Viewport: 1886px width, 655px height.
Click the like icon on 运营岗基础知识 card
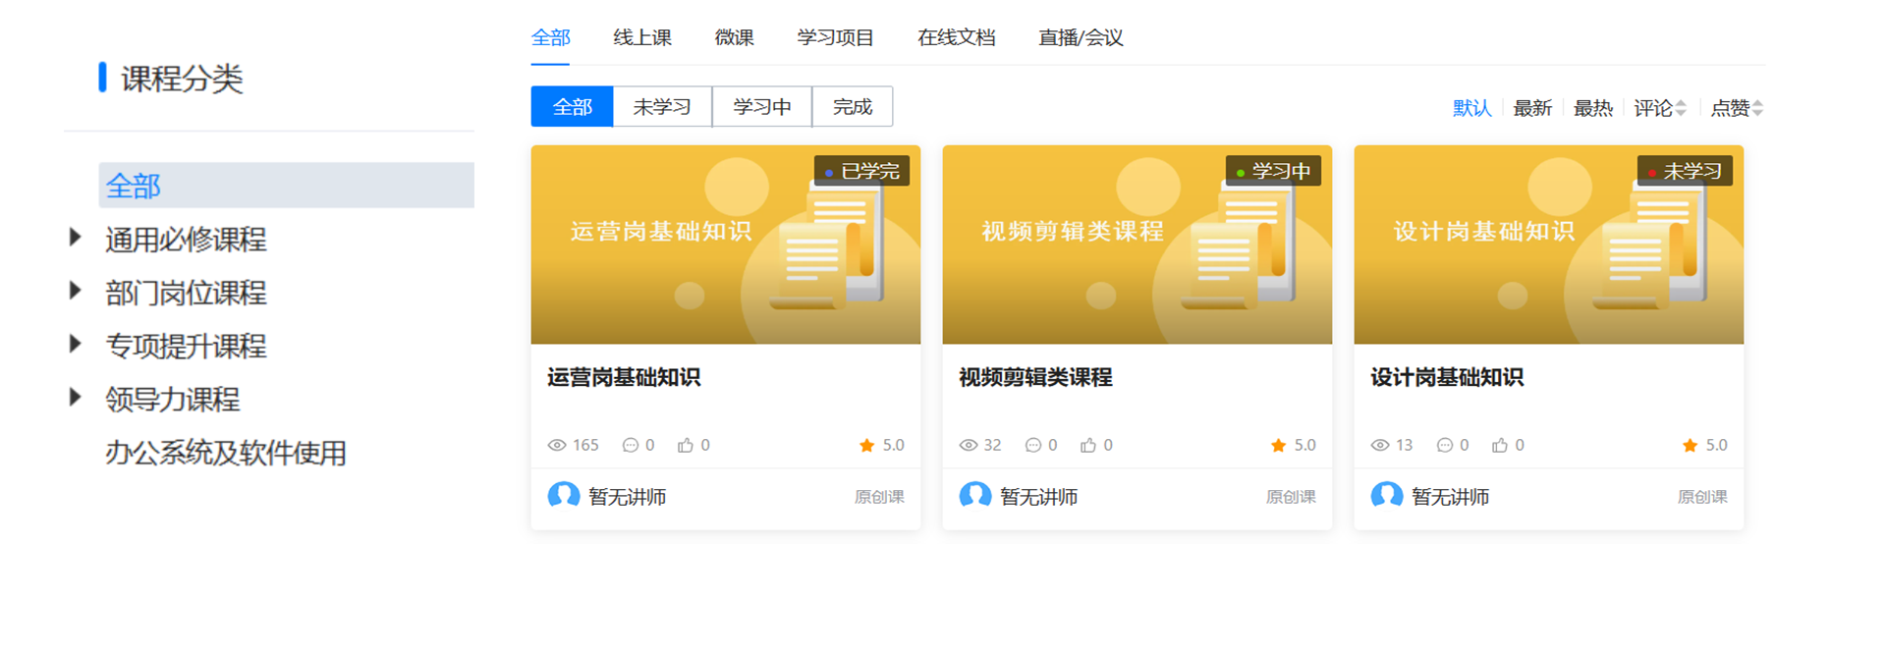685,445
